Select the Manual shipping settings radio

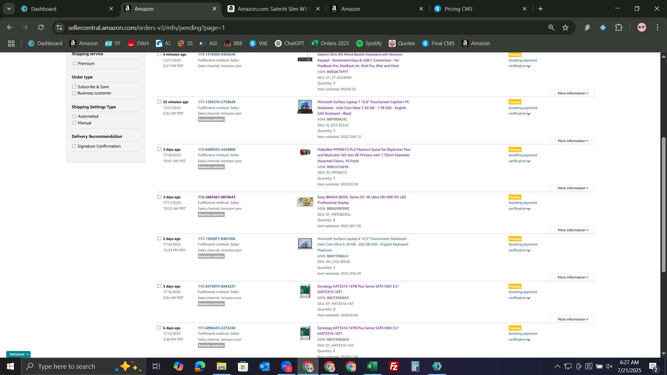(74, 123)
